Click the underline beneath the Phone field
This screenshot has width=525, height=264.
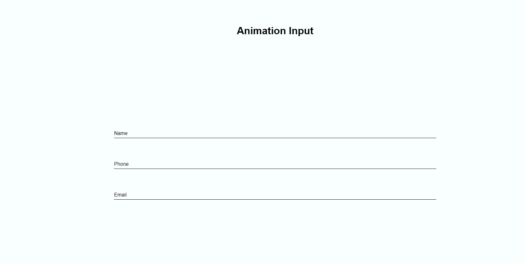[275, 169]
